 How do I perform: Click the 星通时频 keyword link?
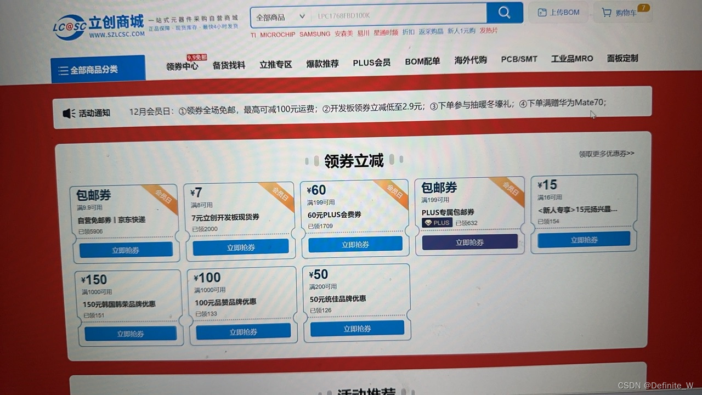[x=386, y=32]
